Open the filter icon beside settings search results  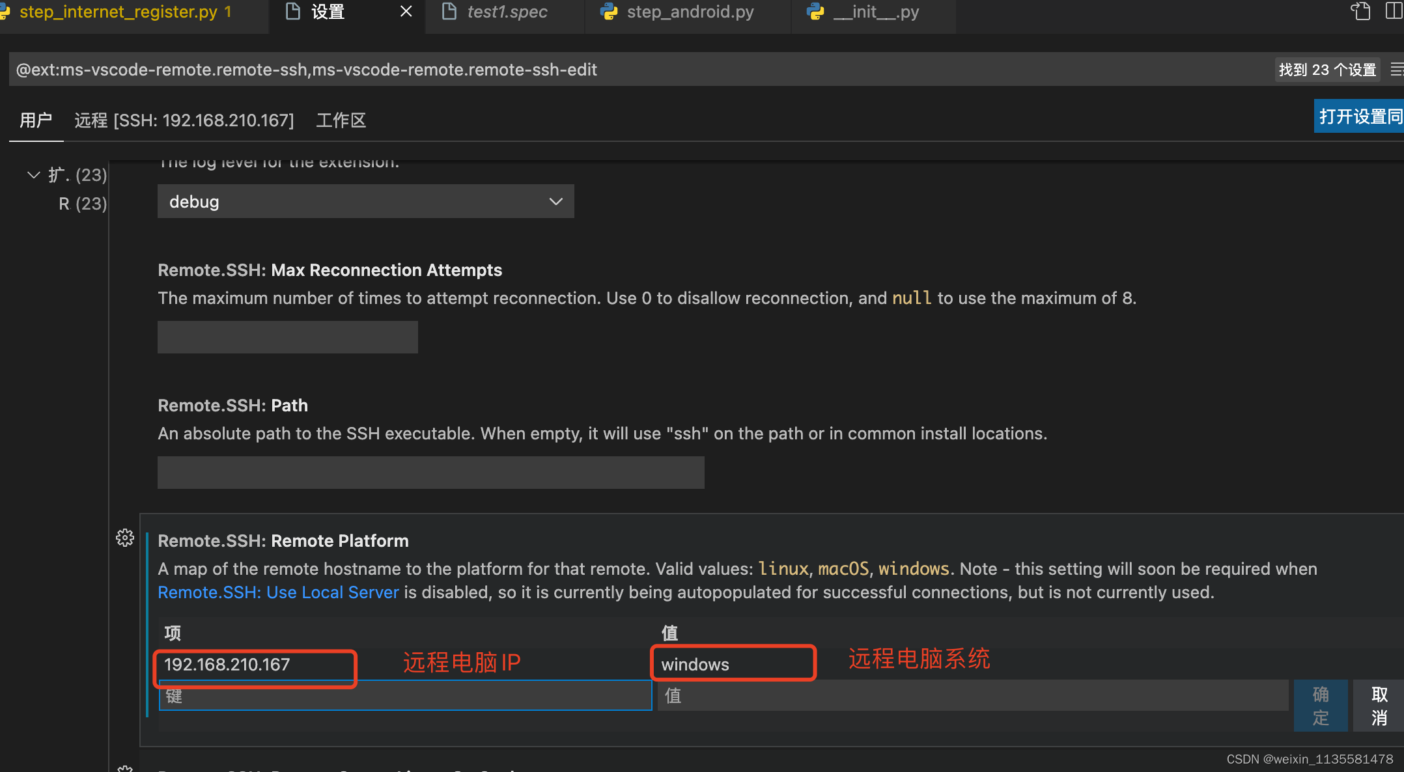click(x=1398, y=69)
